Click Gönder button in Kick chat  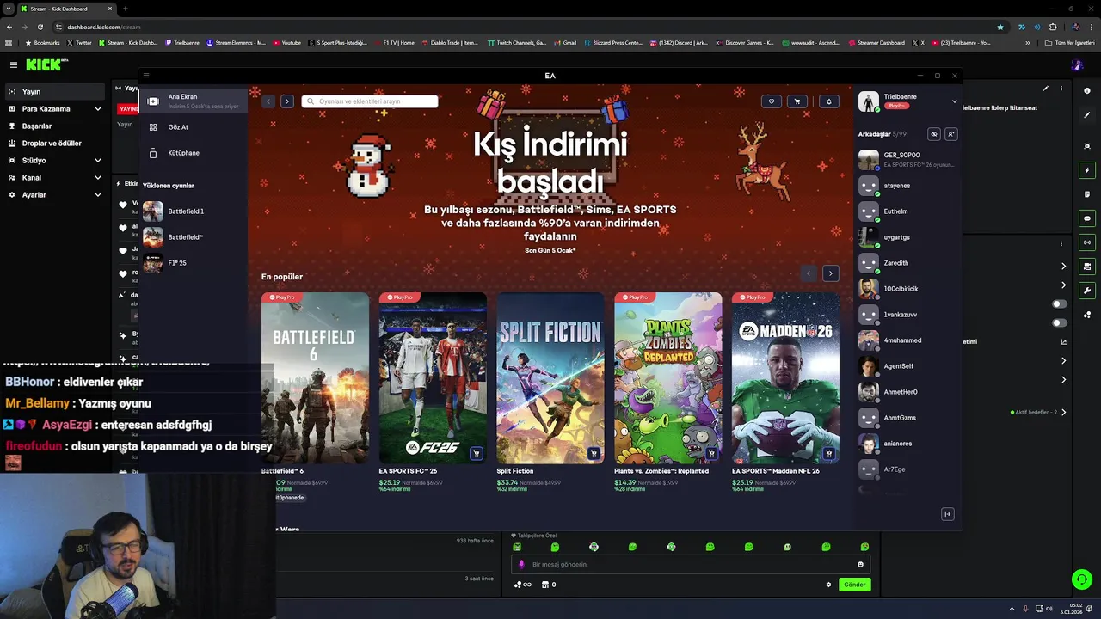pos(854,585)
